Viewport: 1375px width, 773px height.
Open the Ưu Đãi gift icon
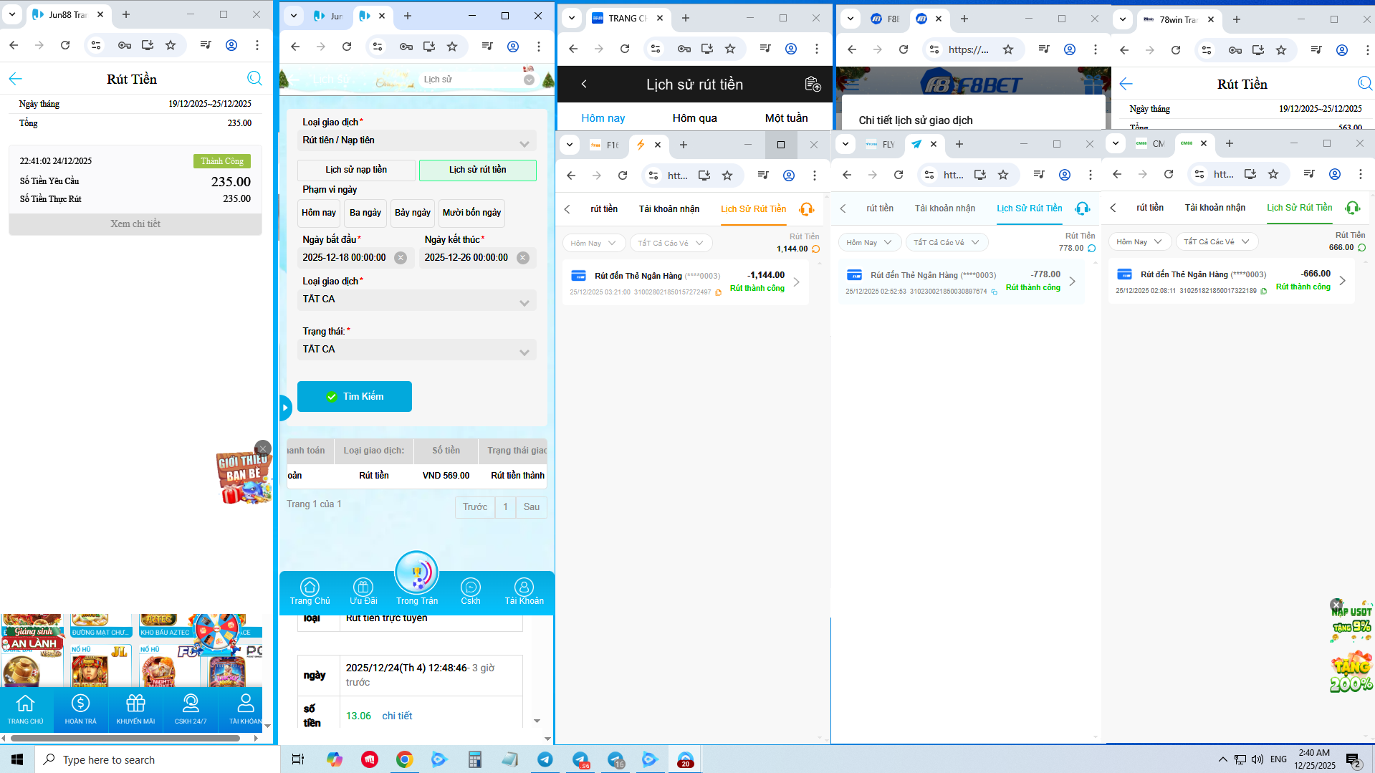click(x=363, y=591)
